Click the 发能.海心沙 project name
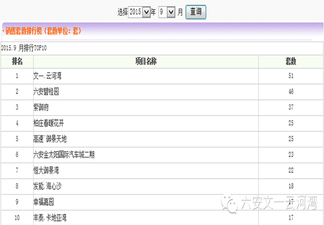 coord(47,186)
